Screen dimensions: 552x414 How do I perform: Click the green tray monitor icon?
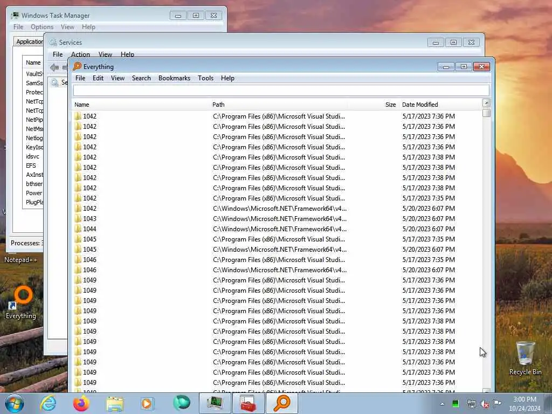coord(456,404)
